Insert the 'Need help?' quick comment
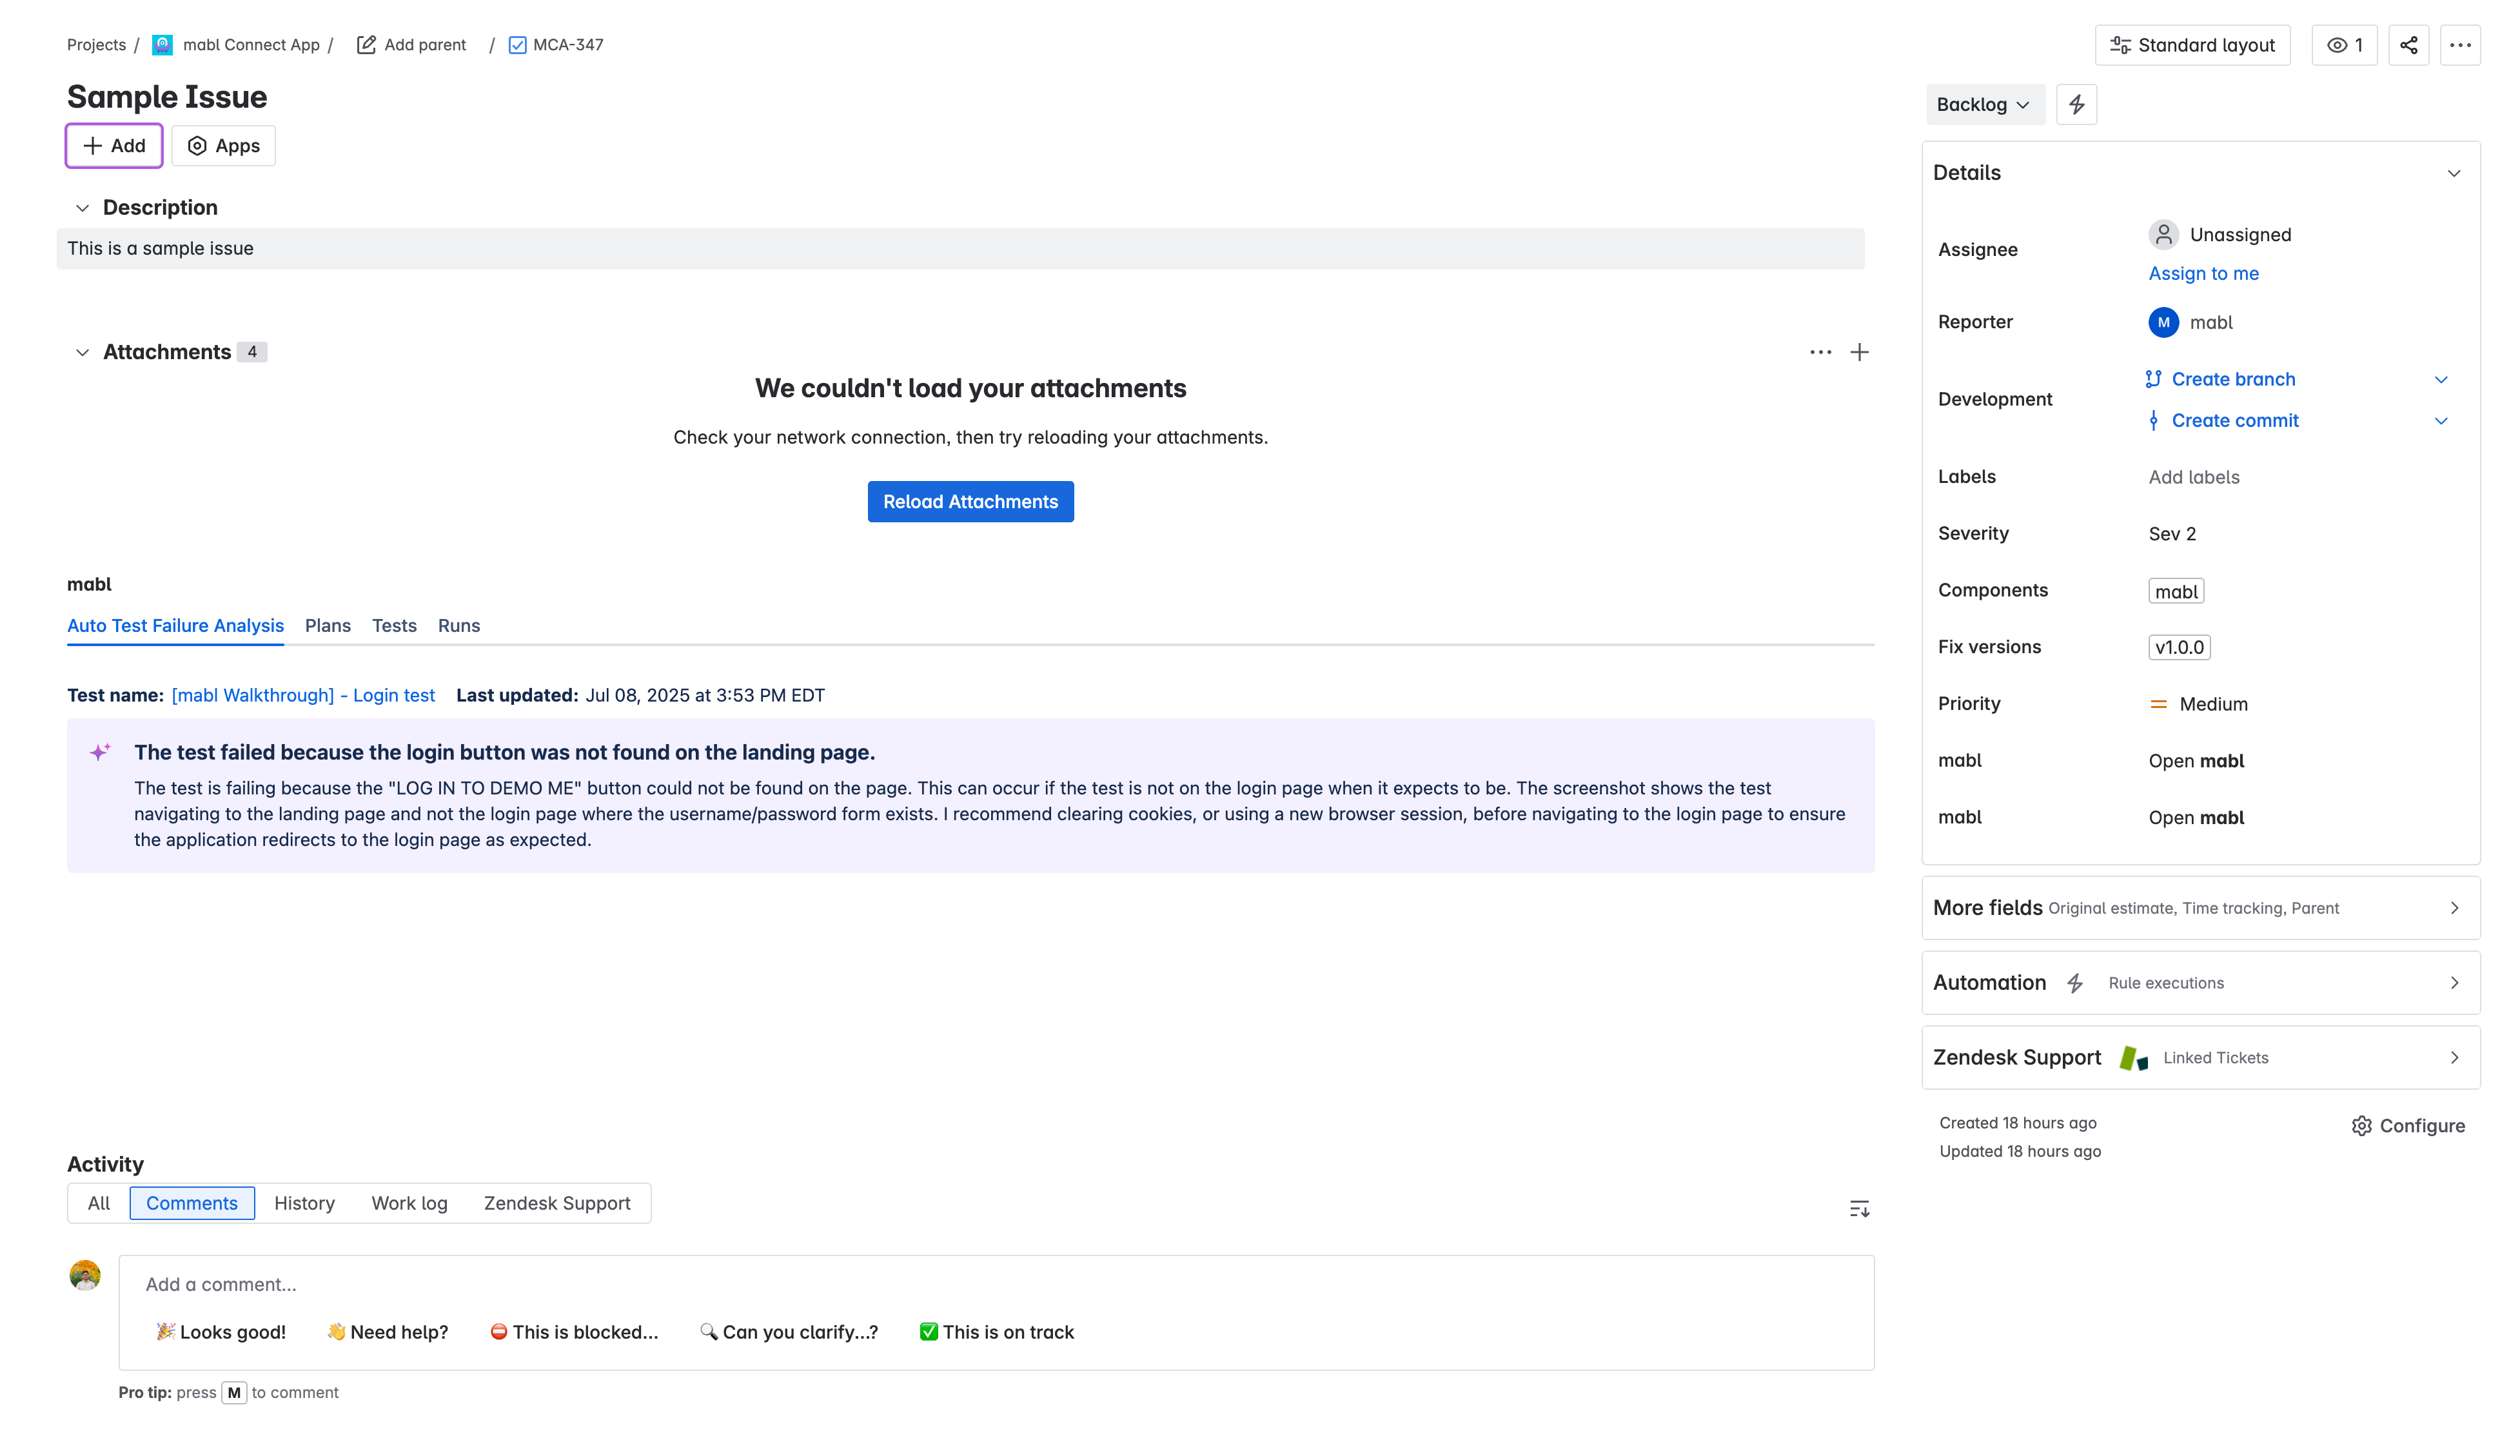2520x1456 pixels. click(x=387, y=1332)
